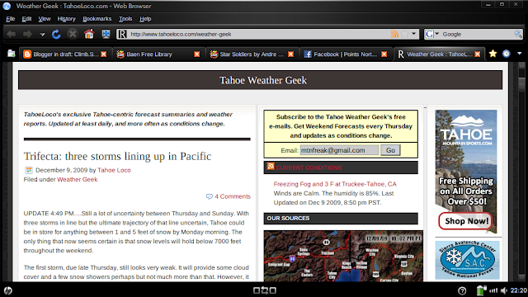
Task: Go forward with the forward arrow
Action: tap(27, 34)
